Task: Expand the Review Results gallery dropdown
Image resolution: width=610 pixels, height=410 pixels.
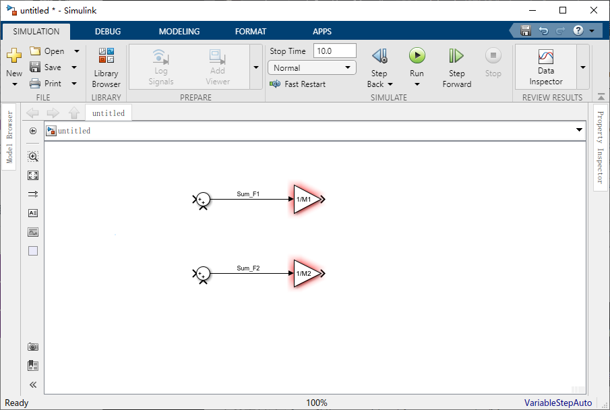Action: point(583,67)
